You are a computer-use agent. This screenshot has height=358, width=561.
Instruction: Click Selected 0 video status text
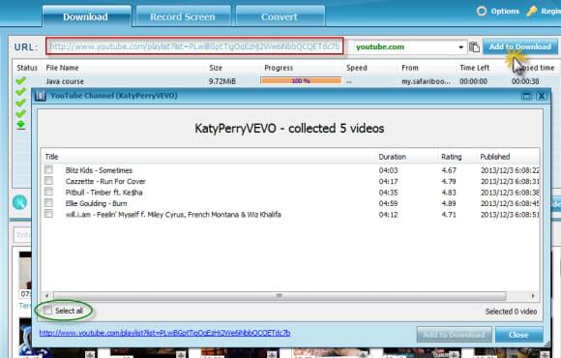(511, 312)
